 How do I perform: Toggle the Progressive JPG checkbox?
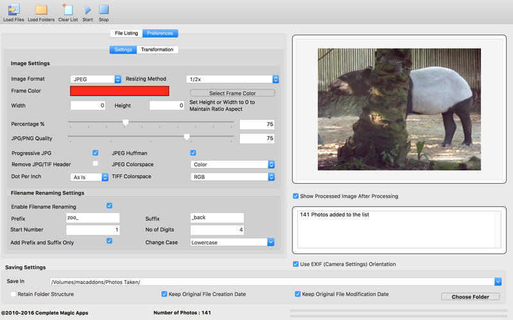coord(96,153)
